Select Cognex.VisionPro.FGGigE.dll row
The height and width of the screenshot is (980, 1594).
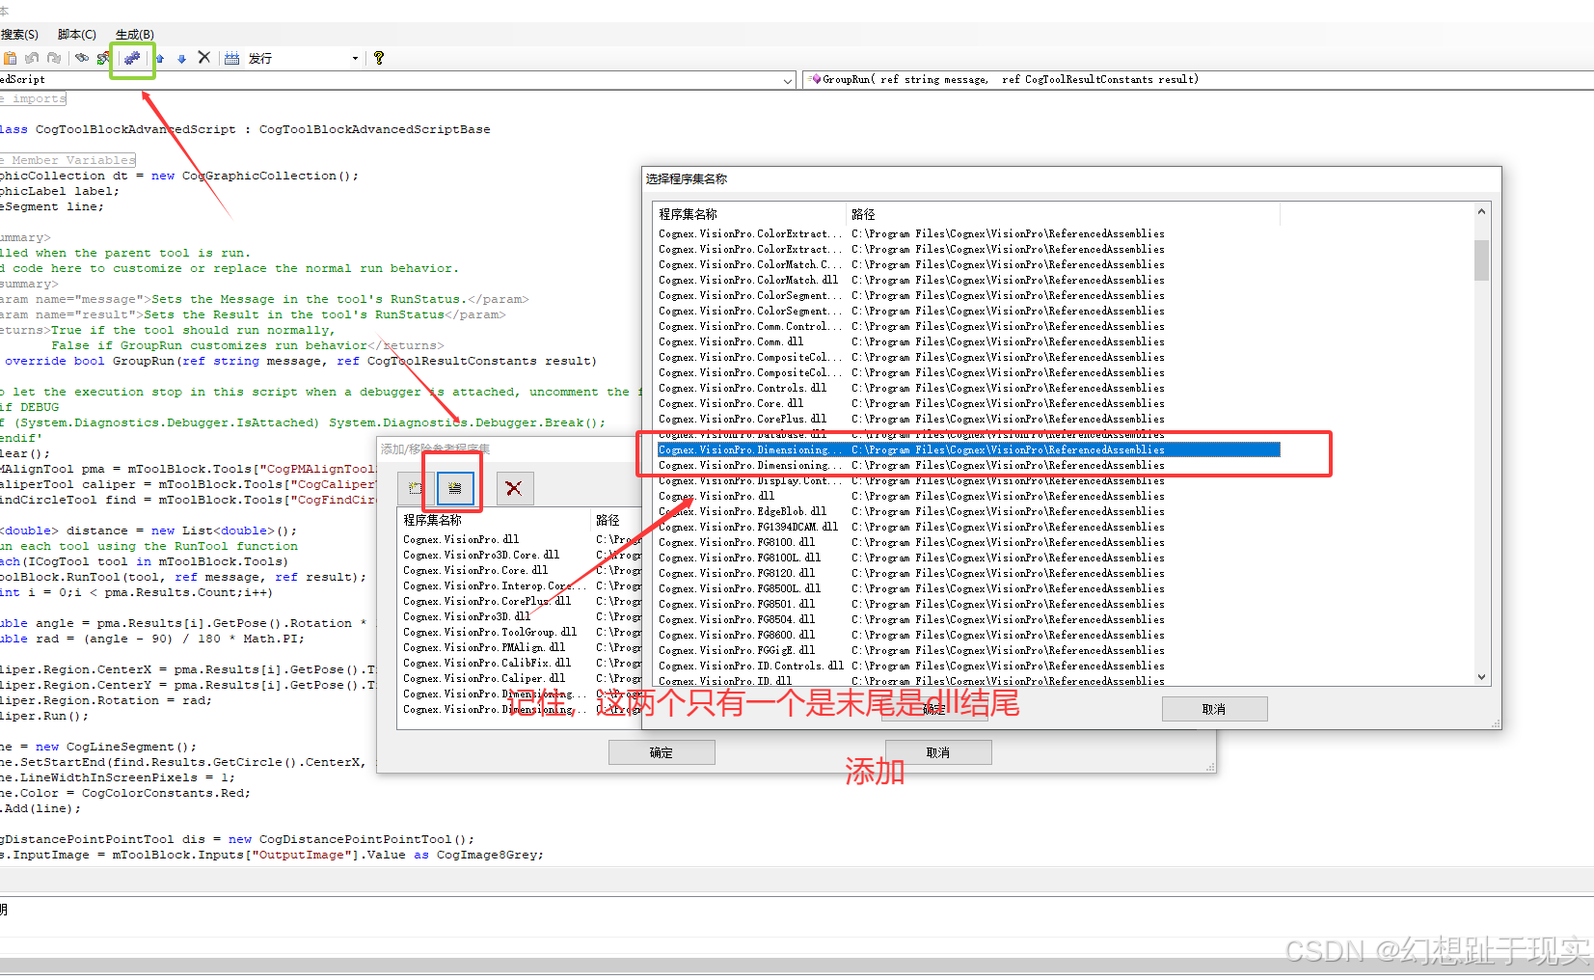968,650
